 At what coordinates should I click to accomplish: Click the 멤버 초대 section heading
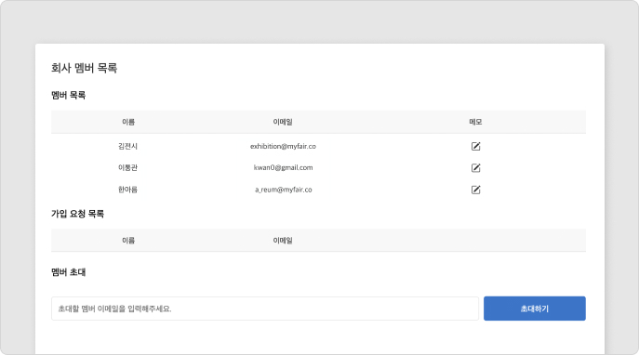click(69, 272)
